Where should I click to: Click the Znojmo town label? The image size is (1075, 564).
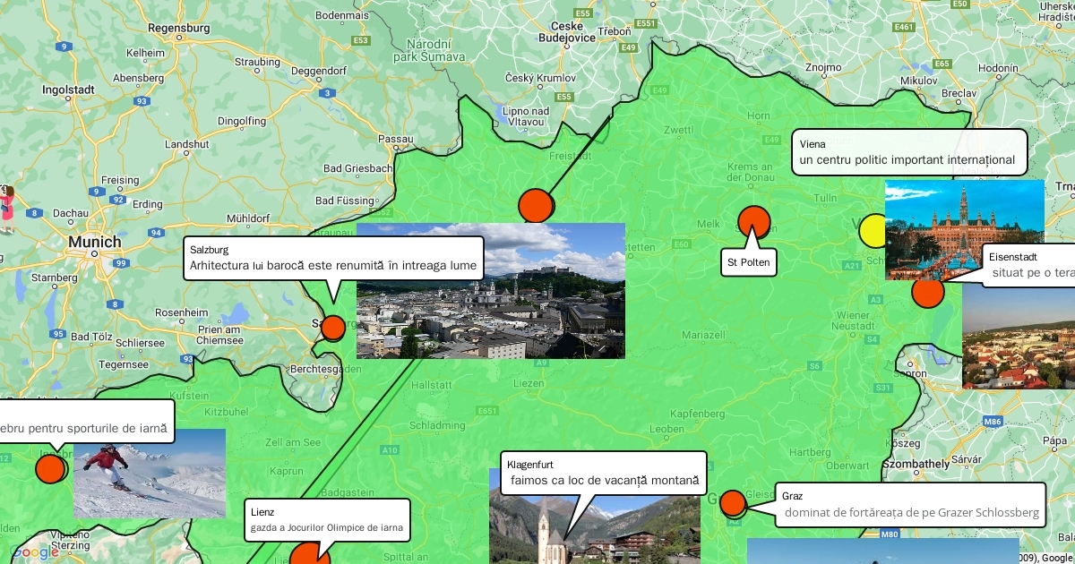click(823, 67)
